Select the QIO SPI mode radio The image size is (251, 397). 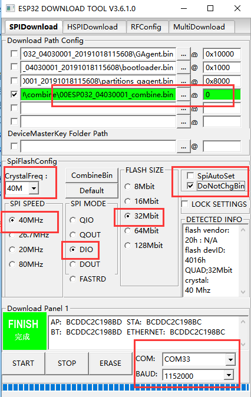pos(73,220)
